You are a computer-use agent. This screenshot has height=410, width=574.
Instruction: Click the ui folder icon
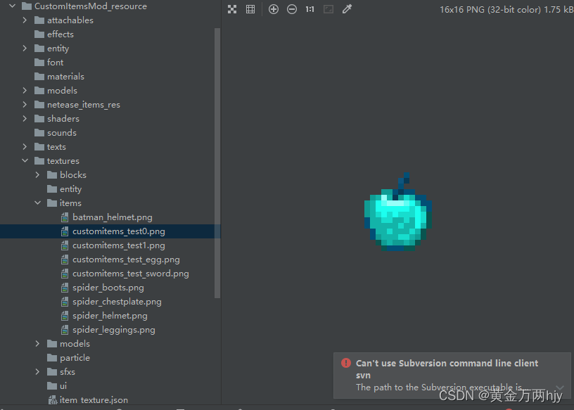point(52,386)
